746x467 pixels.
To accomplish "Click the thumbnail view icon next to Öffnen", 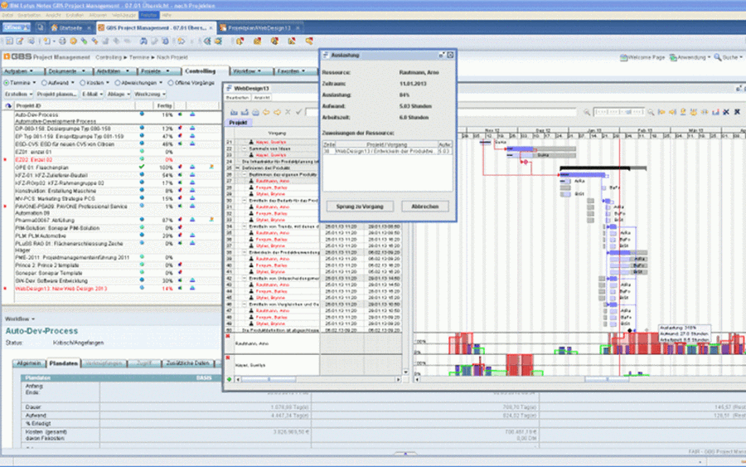I will [x=41, y=27].
